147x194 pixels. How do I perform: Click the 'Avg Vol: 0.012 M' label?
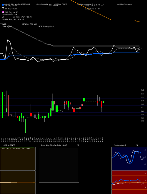(94, 5)
